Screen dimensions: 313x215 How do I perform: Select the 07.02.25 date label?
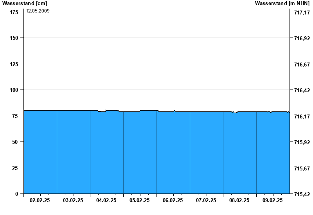(206, 201)
